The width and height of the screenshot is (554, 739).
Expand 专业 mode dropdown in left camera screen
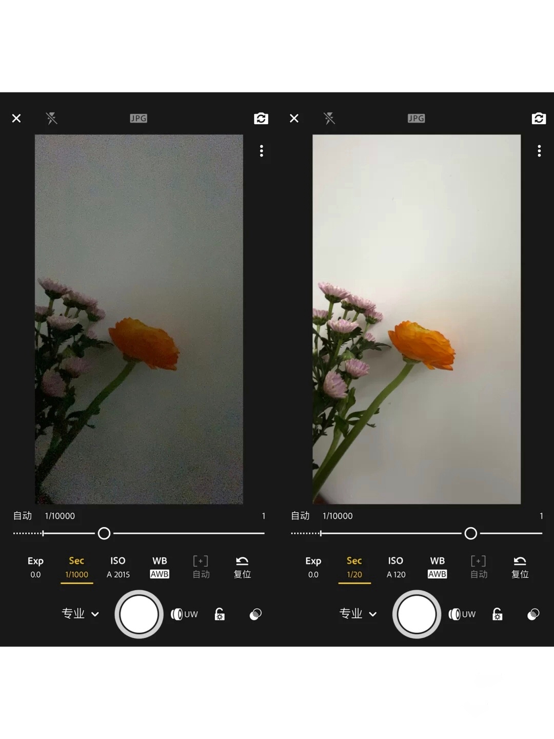pyautogui.click(x=80, y=614)
